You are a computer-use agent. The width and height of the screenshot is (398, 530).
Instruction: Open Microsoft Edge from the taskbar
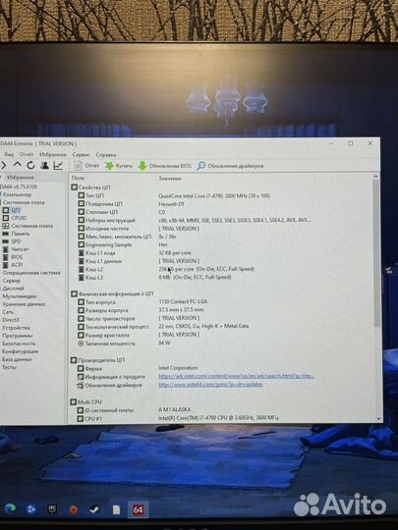click(x=10, y=508)
